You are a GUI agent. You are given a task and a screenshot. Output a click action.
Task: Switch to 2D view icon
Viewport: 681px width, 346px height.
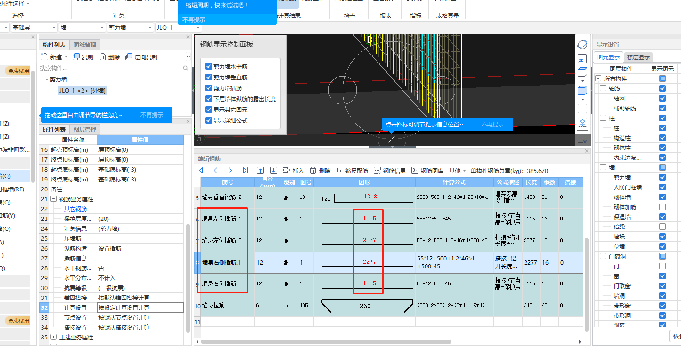tap(583, 59)
